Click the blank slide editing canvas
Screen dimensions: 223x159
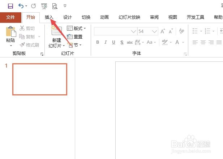pos(169,110)
